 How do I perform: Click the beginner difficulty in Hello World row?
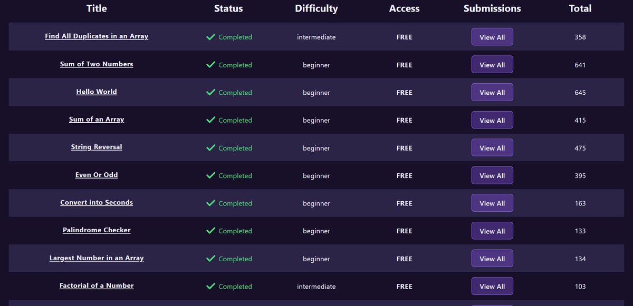pos(316,93)
